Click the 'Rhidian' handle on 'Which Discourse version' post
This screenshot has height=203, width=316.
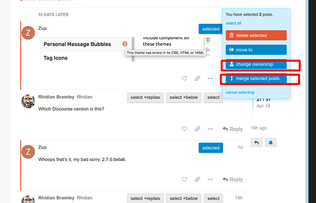coord(84,97)
